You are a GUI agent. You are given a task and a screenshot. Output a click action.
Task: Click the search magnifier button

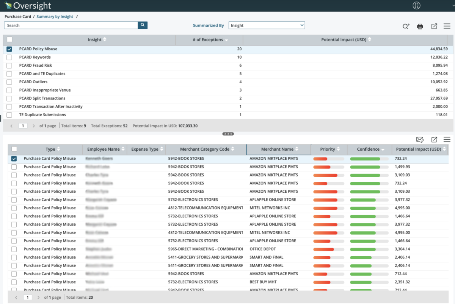click(143, 25)
